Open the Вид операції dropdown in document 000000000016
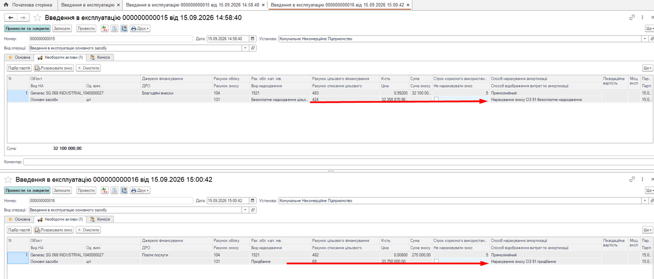This screenshot has width=654, height=279. coord(246,210)
